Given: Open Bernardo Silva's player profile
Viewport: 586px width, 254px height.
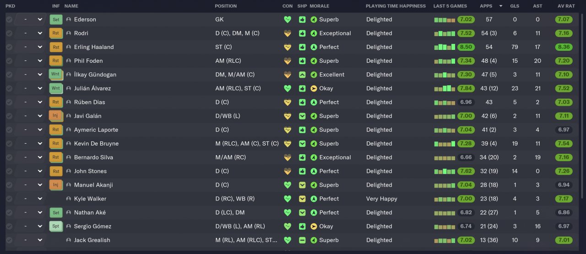Looking at the screenshot, I should [93, 157].
